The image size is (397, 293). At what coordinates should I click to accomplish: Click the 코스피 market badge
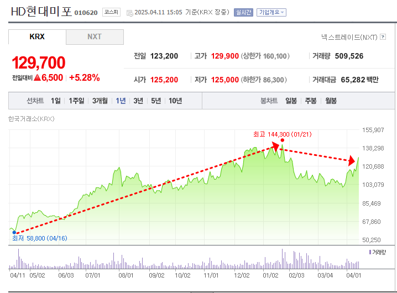click(x=111, y=12)
